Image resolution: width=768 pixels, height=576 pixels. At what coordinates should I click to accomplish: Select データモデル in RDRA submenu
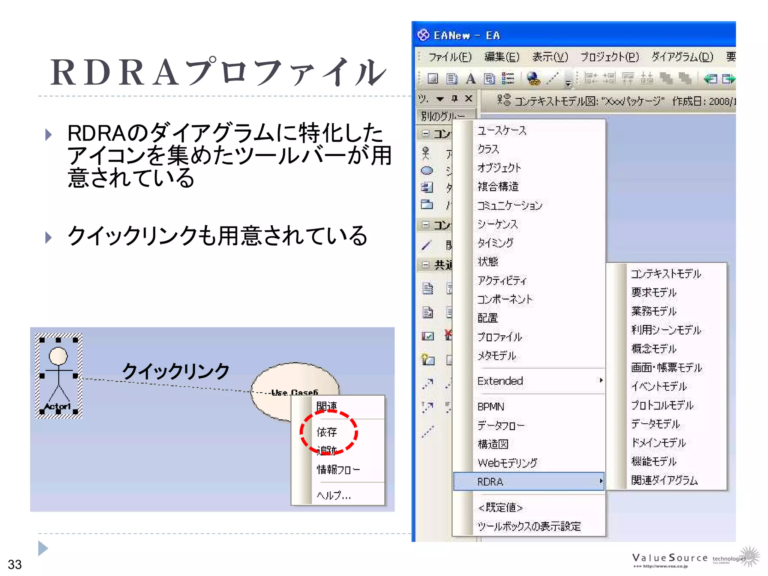point(666,424)
